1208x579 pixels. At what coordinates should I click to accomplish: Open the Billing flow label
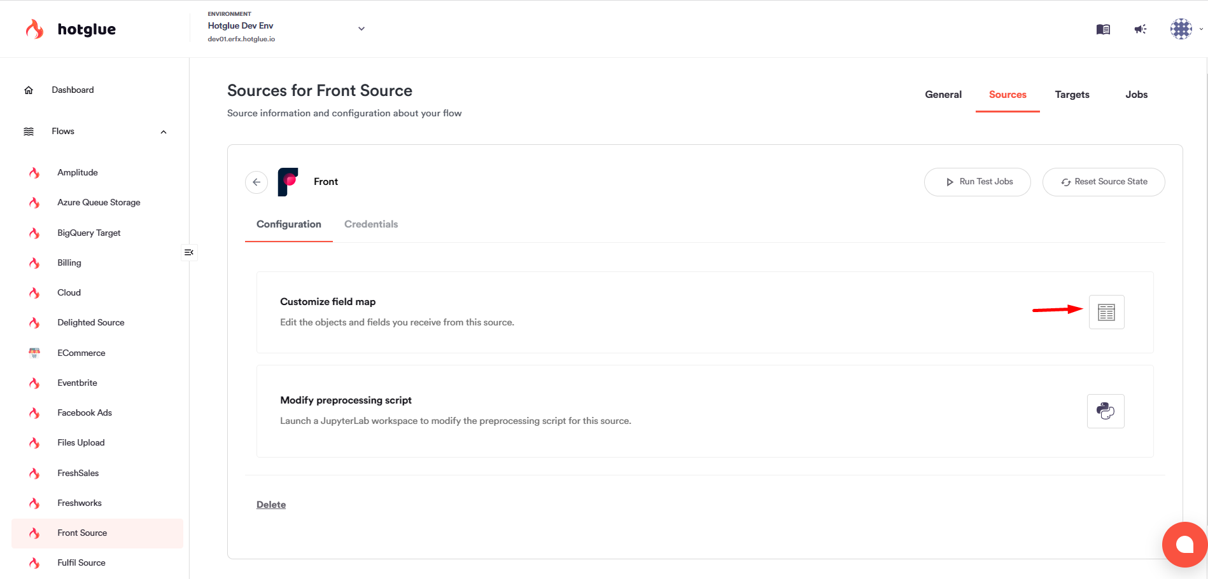(x=69, y=263)
